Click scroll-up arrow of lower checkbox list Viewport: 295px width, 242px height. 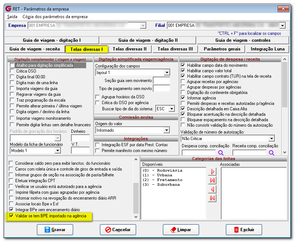136,159
